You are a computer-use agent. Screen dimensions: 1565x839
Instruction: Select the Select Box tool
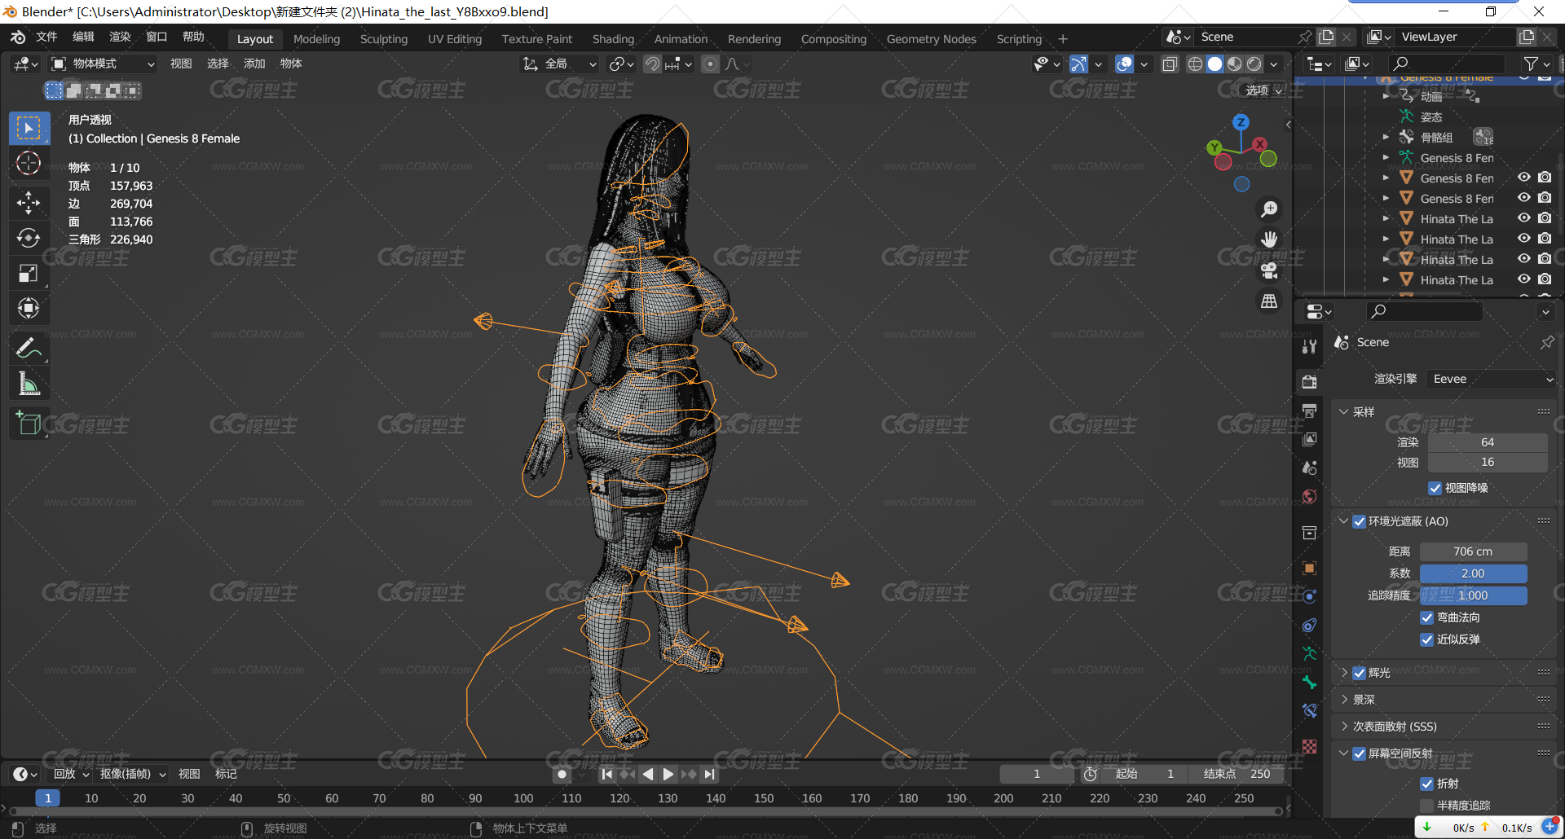click(29, 129)
